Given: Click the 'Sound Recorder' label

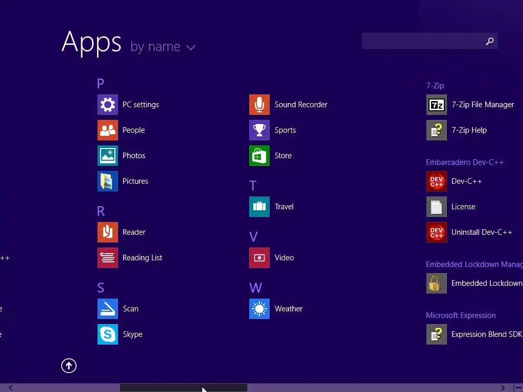Looking at the screenshot, I should tap(301, 105).
